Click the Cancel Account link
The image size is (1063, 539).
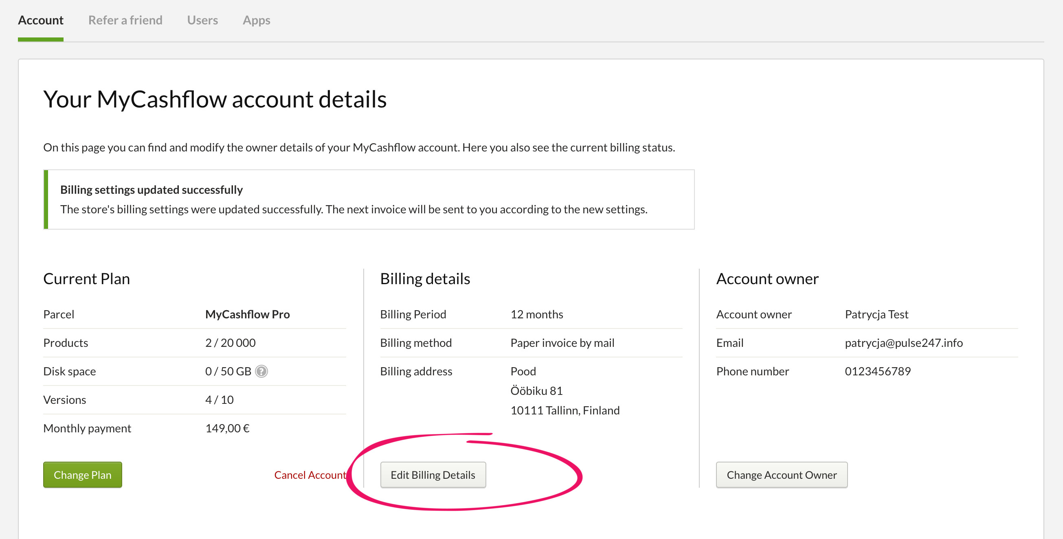click(310, 475)
